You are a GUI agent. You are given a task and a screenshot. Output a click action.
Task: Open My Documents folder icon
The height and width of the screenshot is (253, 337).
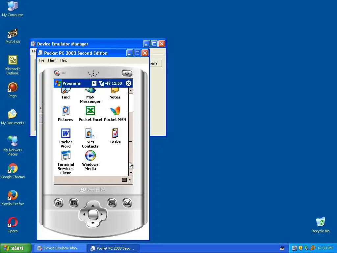[13, 117]
